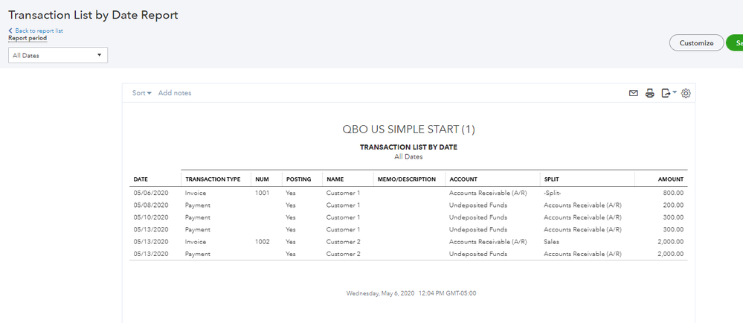Click the email report envelope icon
Screen dimensions: 743x323
(634, 93)
